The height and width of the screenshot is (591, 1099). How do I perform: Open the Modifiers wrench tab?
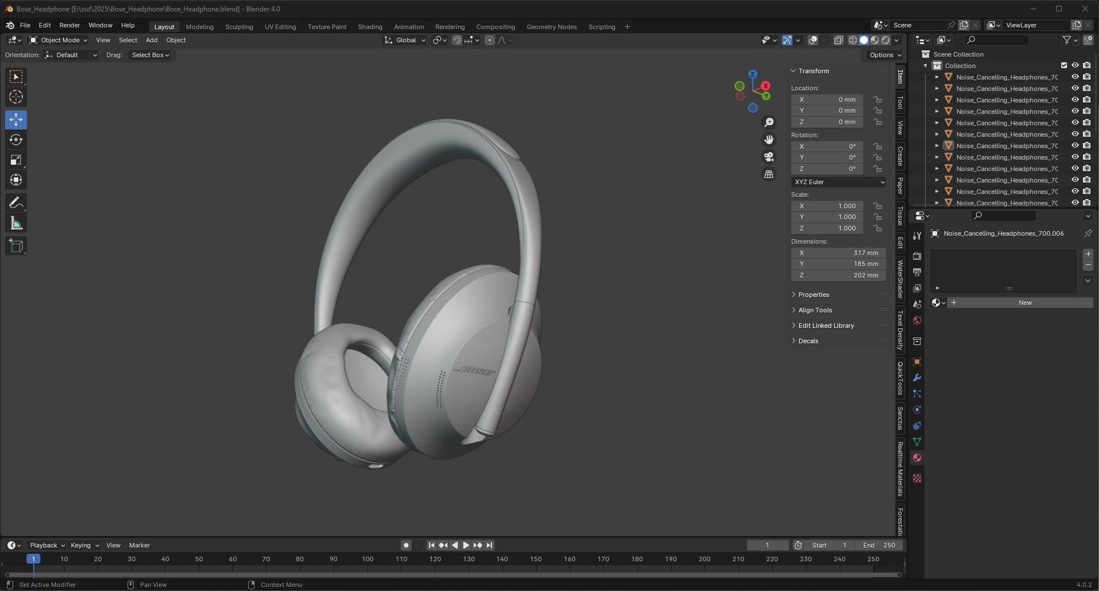point(917,378)
